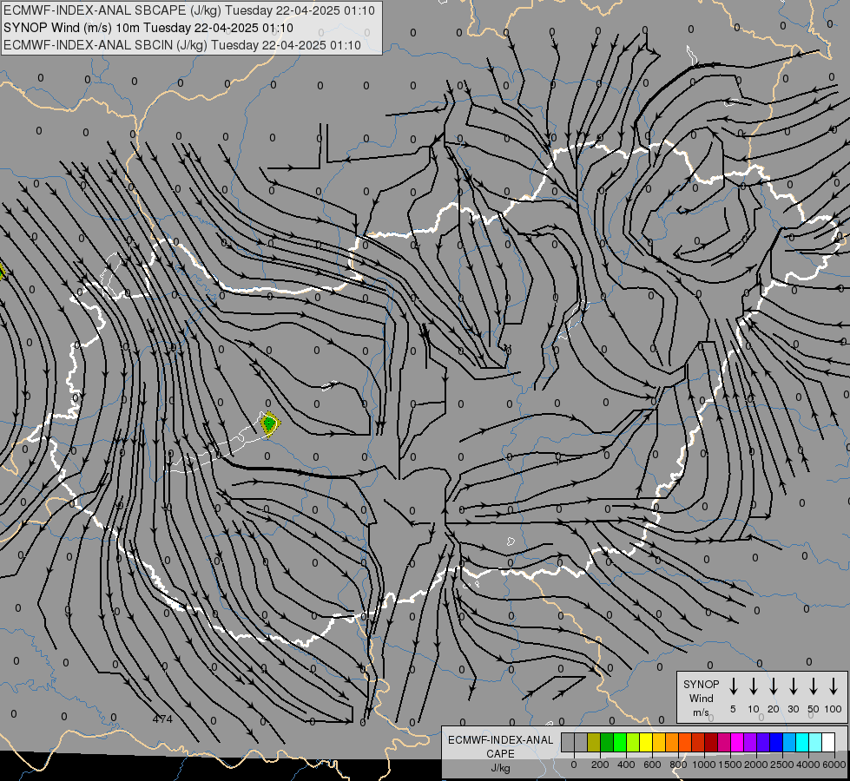Click the 4000 tick label on CAPE scale

coord(808,765)
